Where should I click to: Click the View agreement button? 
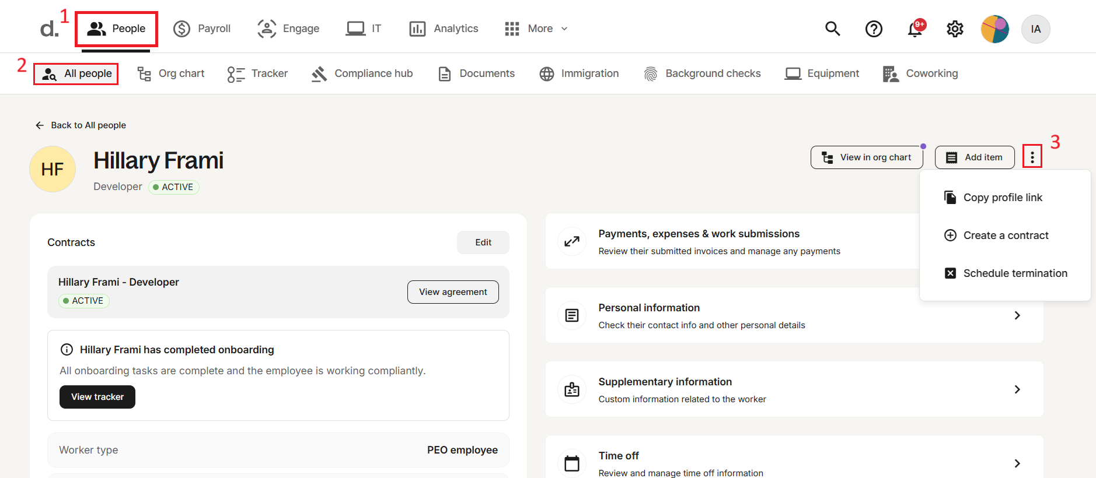coord(453,292)
